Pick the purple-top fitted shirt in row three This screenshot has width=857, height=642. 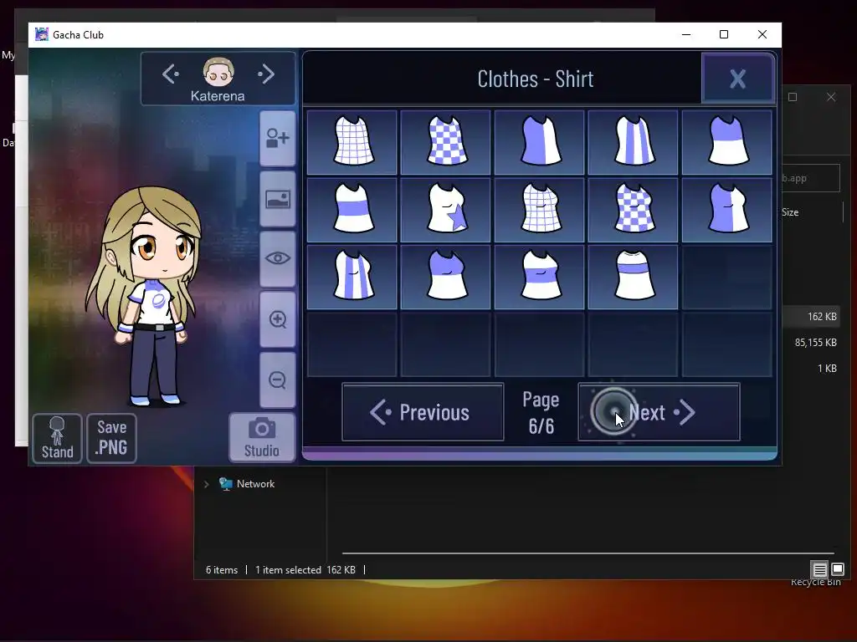point(445,277)
